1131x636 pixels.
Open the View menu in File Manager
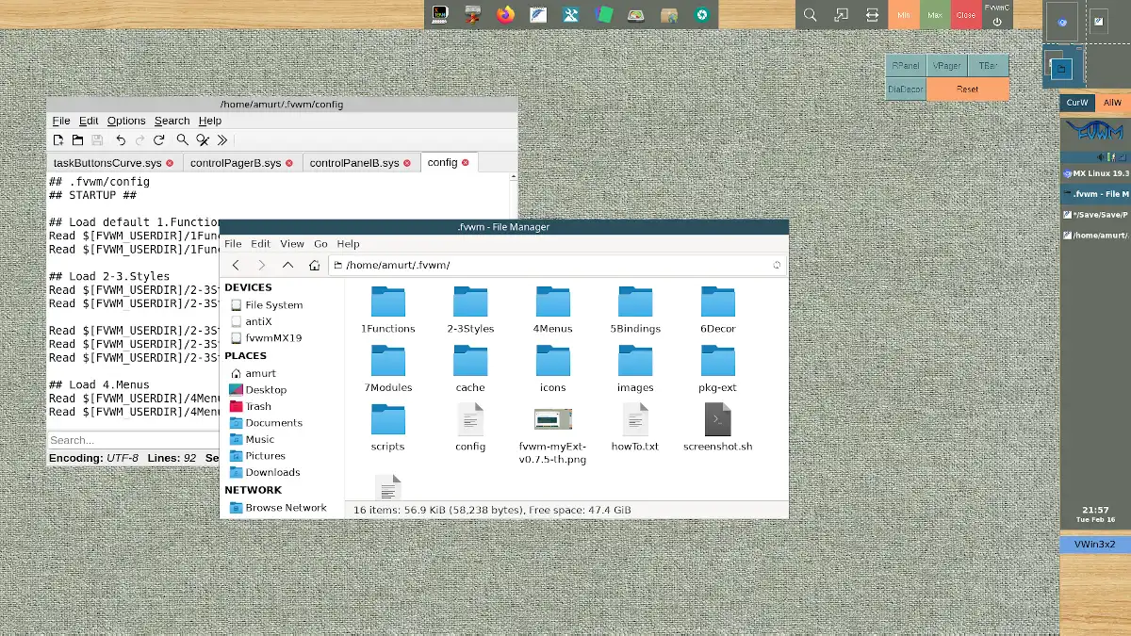pos(292,244)
